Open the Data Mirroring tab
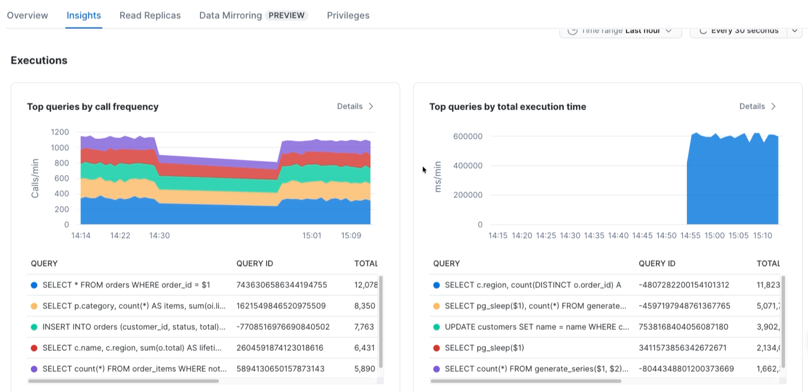 point(253,15)
